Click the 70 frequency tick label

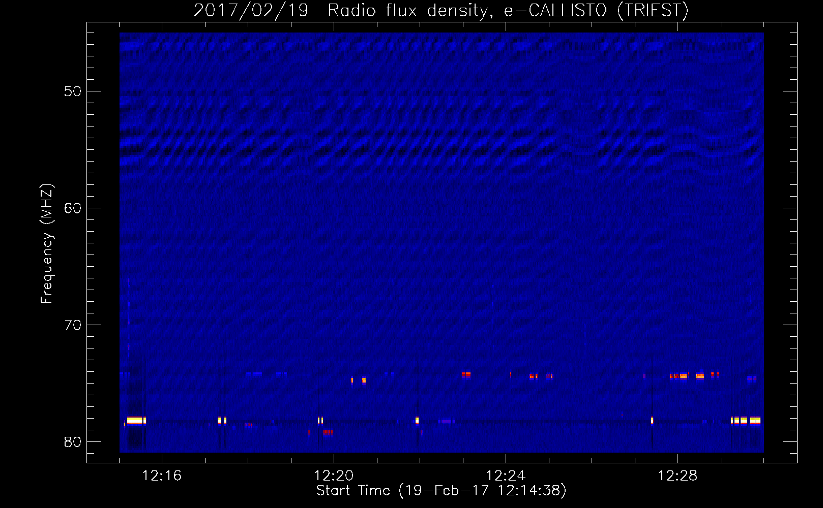click(x=73, y=325)
